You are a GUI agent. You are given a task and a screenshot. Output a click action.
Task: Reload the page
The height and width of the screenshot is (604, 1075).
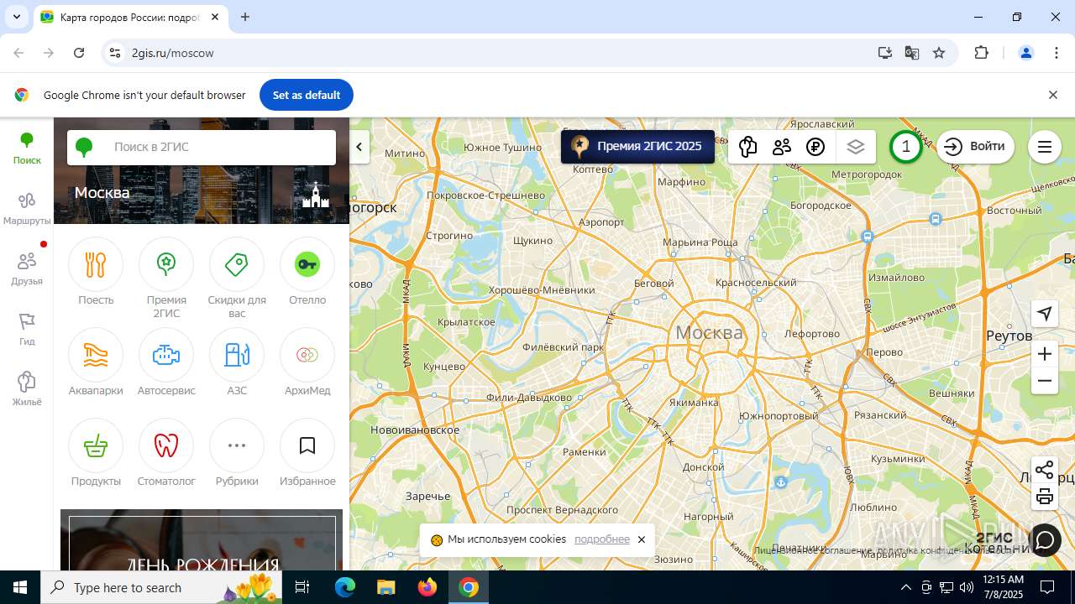[79, 53]
